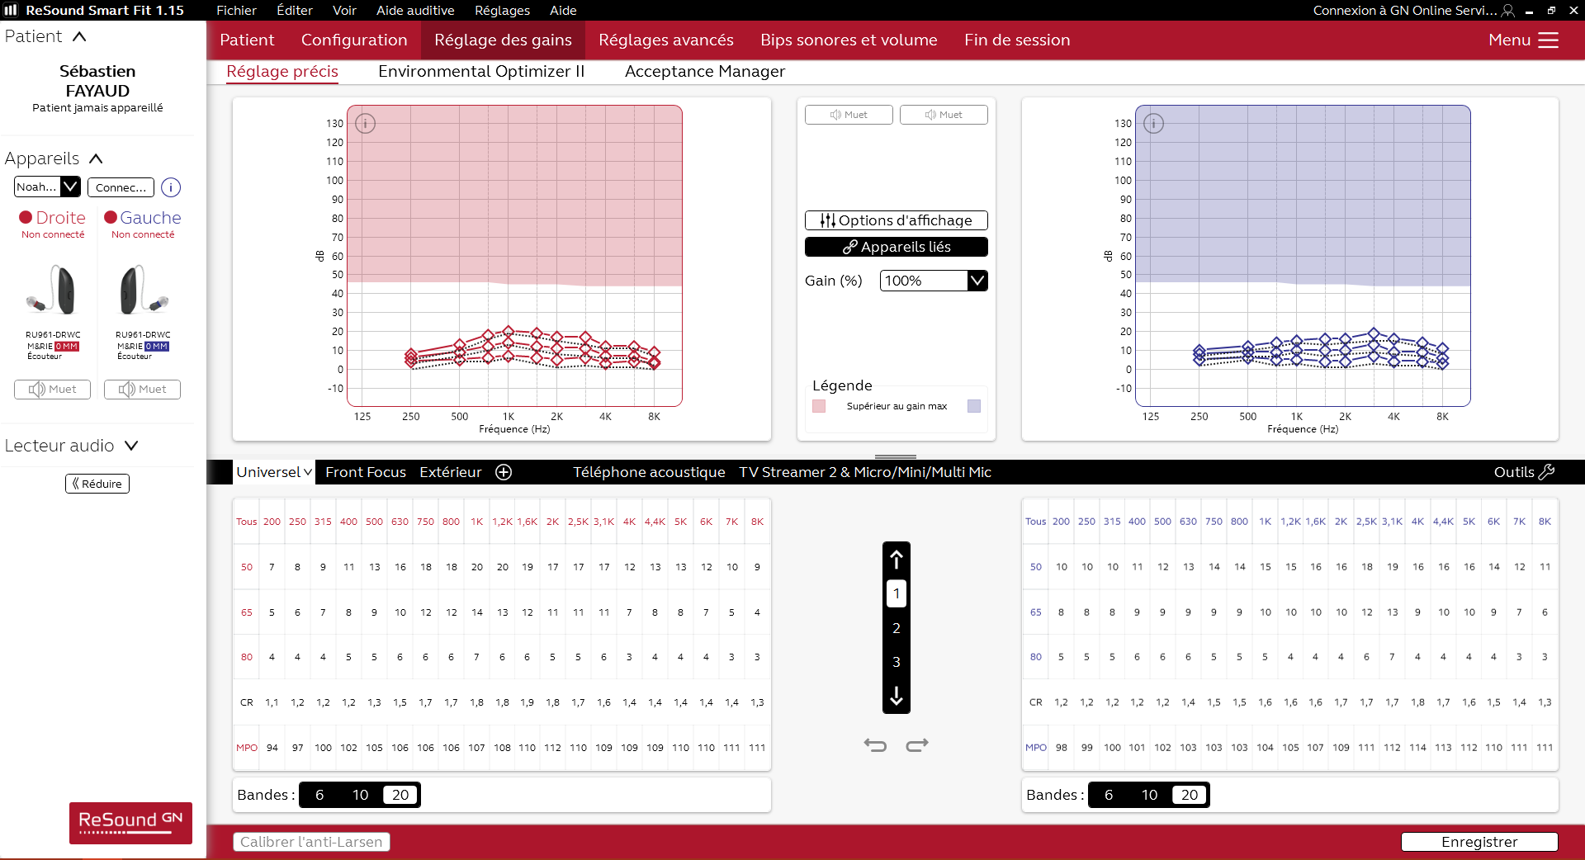
Task: Open the hamburger Menu
Action: 1524,40
